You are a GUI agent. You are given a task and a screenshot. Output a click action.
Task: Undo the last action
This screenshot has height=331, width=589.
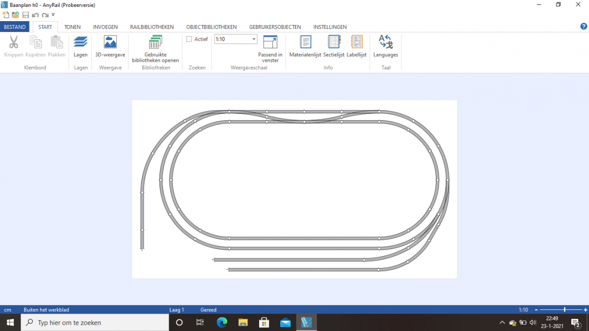35,15
